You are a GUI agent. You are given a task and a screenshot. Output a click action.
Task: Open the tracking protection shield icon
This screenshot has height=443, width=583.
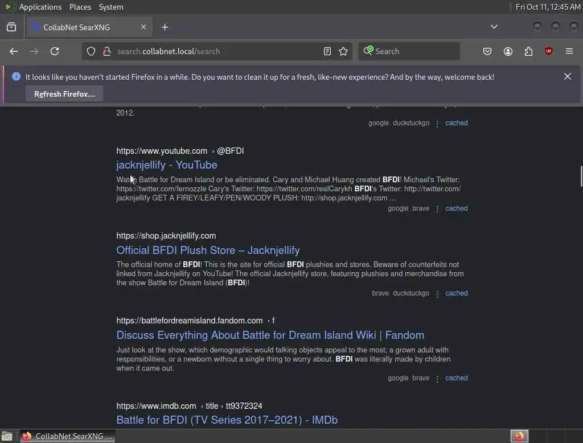click(91, 51)
